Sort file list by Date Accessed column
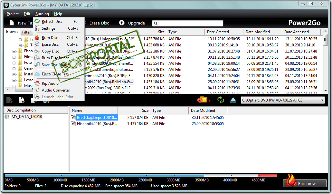The image size is (332, 194). click(301, 32)
